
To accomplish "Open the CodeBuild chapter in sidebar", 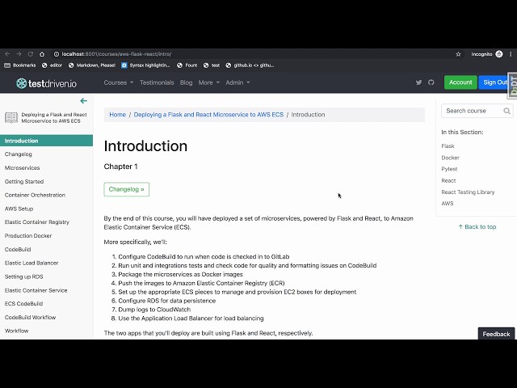I will [x=18, y=250].
